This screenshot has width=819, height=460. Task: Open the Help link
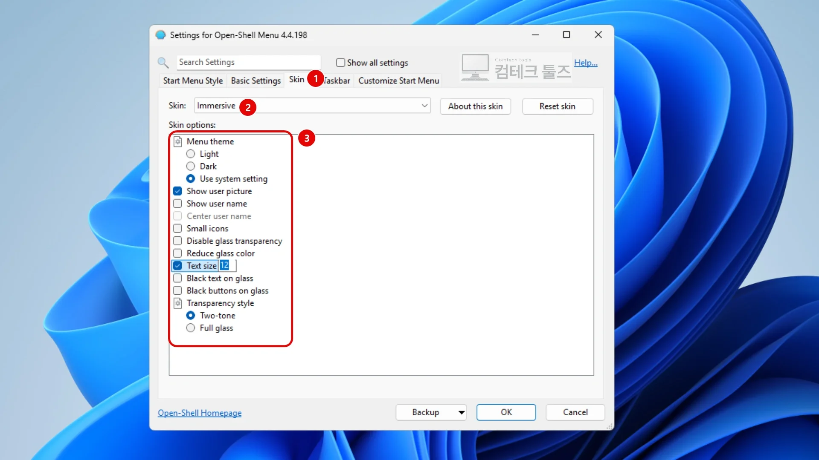click(586, 63)
